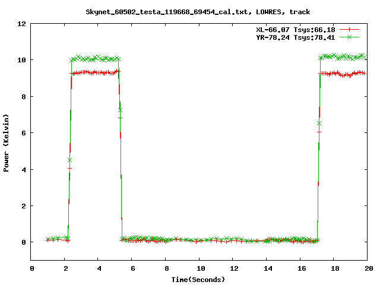380x285 pixels.
Task: Click y-axis tick label 4
Action: (x=24, y=170)
